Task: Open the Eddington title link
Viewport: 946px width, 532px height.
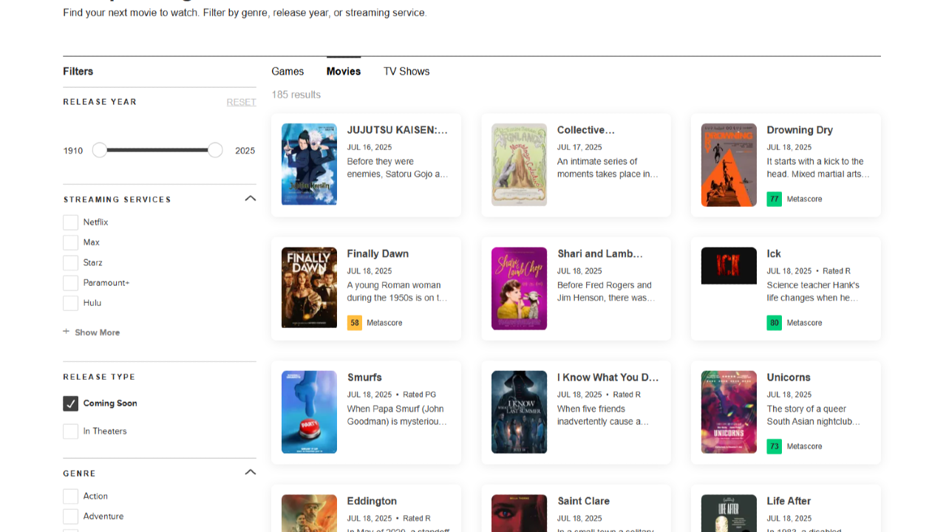Action: (x=372, y=501)
